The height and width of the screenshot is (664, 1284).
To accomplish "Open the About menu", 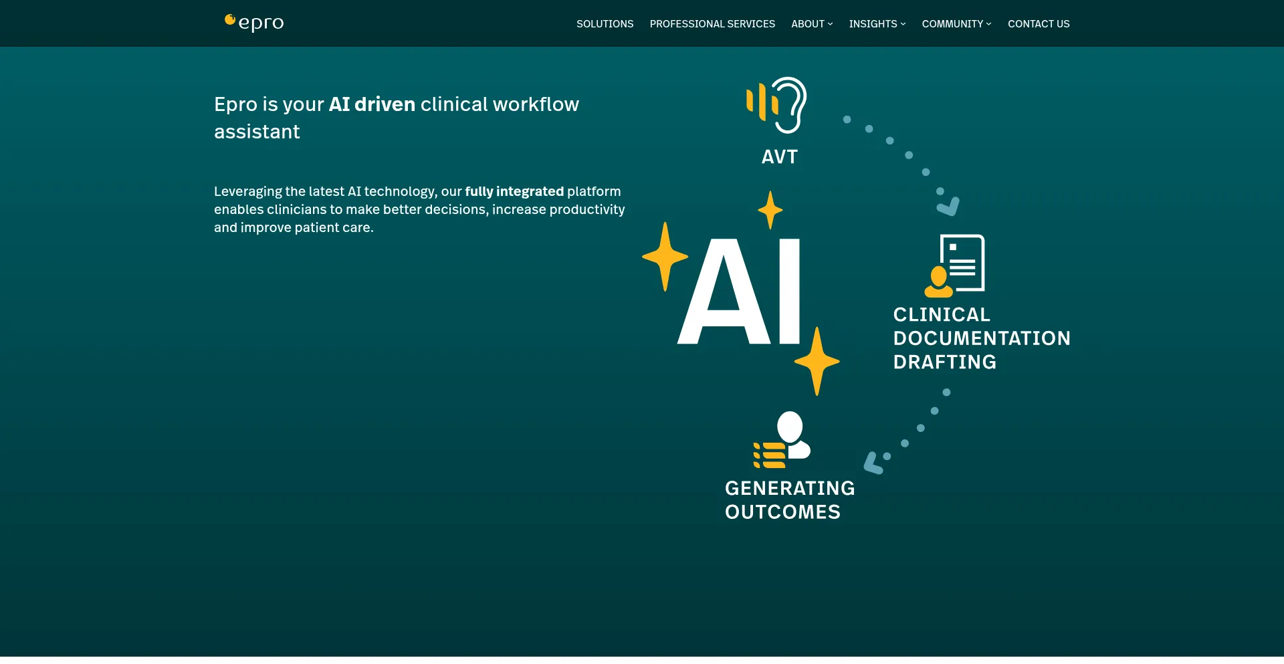I will [x=808, y=24].
